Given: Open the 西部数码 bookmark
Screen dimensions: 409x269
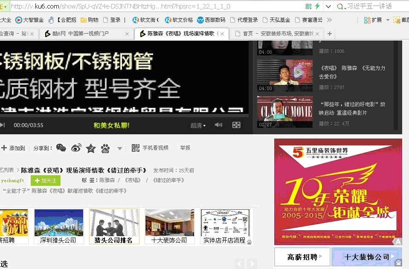Looking at the screenshot, I should click(x=211, y=20).
